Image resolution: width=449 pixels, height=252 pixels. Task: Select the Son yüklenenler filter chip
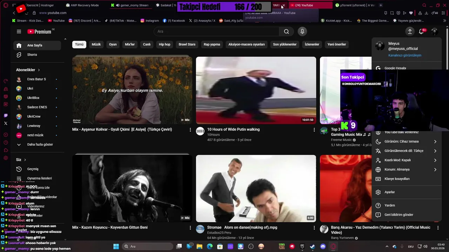pyautogui.click(x=285, y=44)
